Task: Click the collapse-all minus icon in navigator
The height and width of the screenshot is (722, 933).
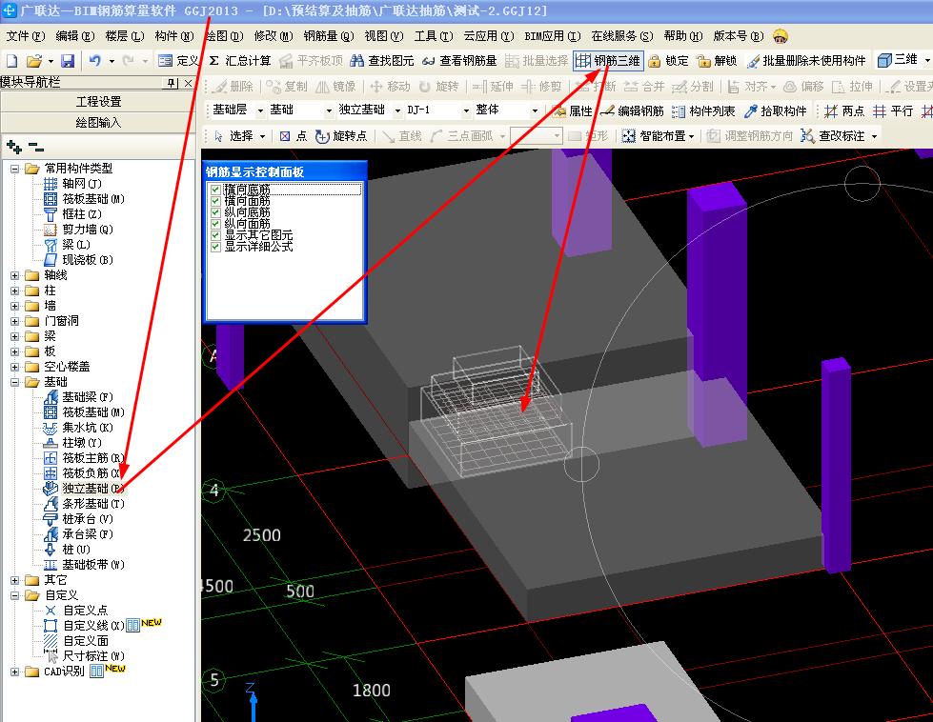Action: click(x=36, y=146)
